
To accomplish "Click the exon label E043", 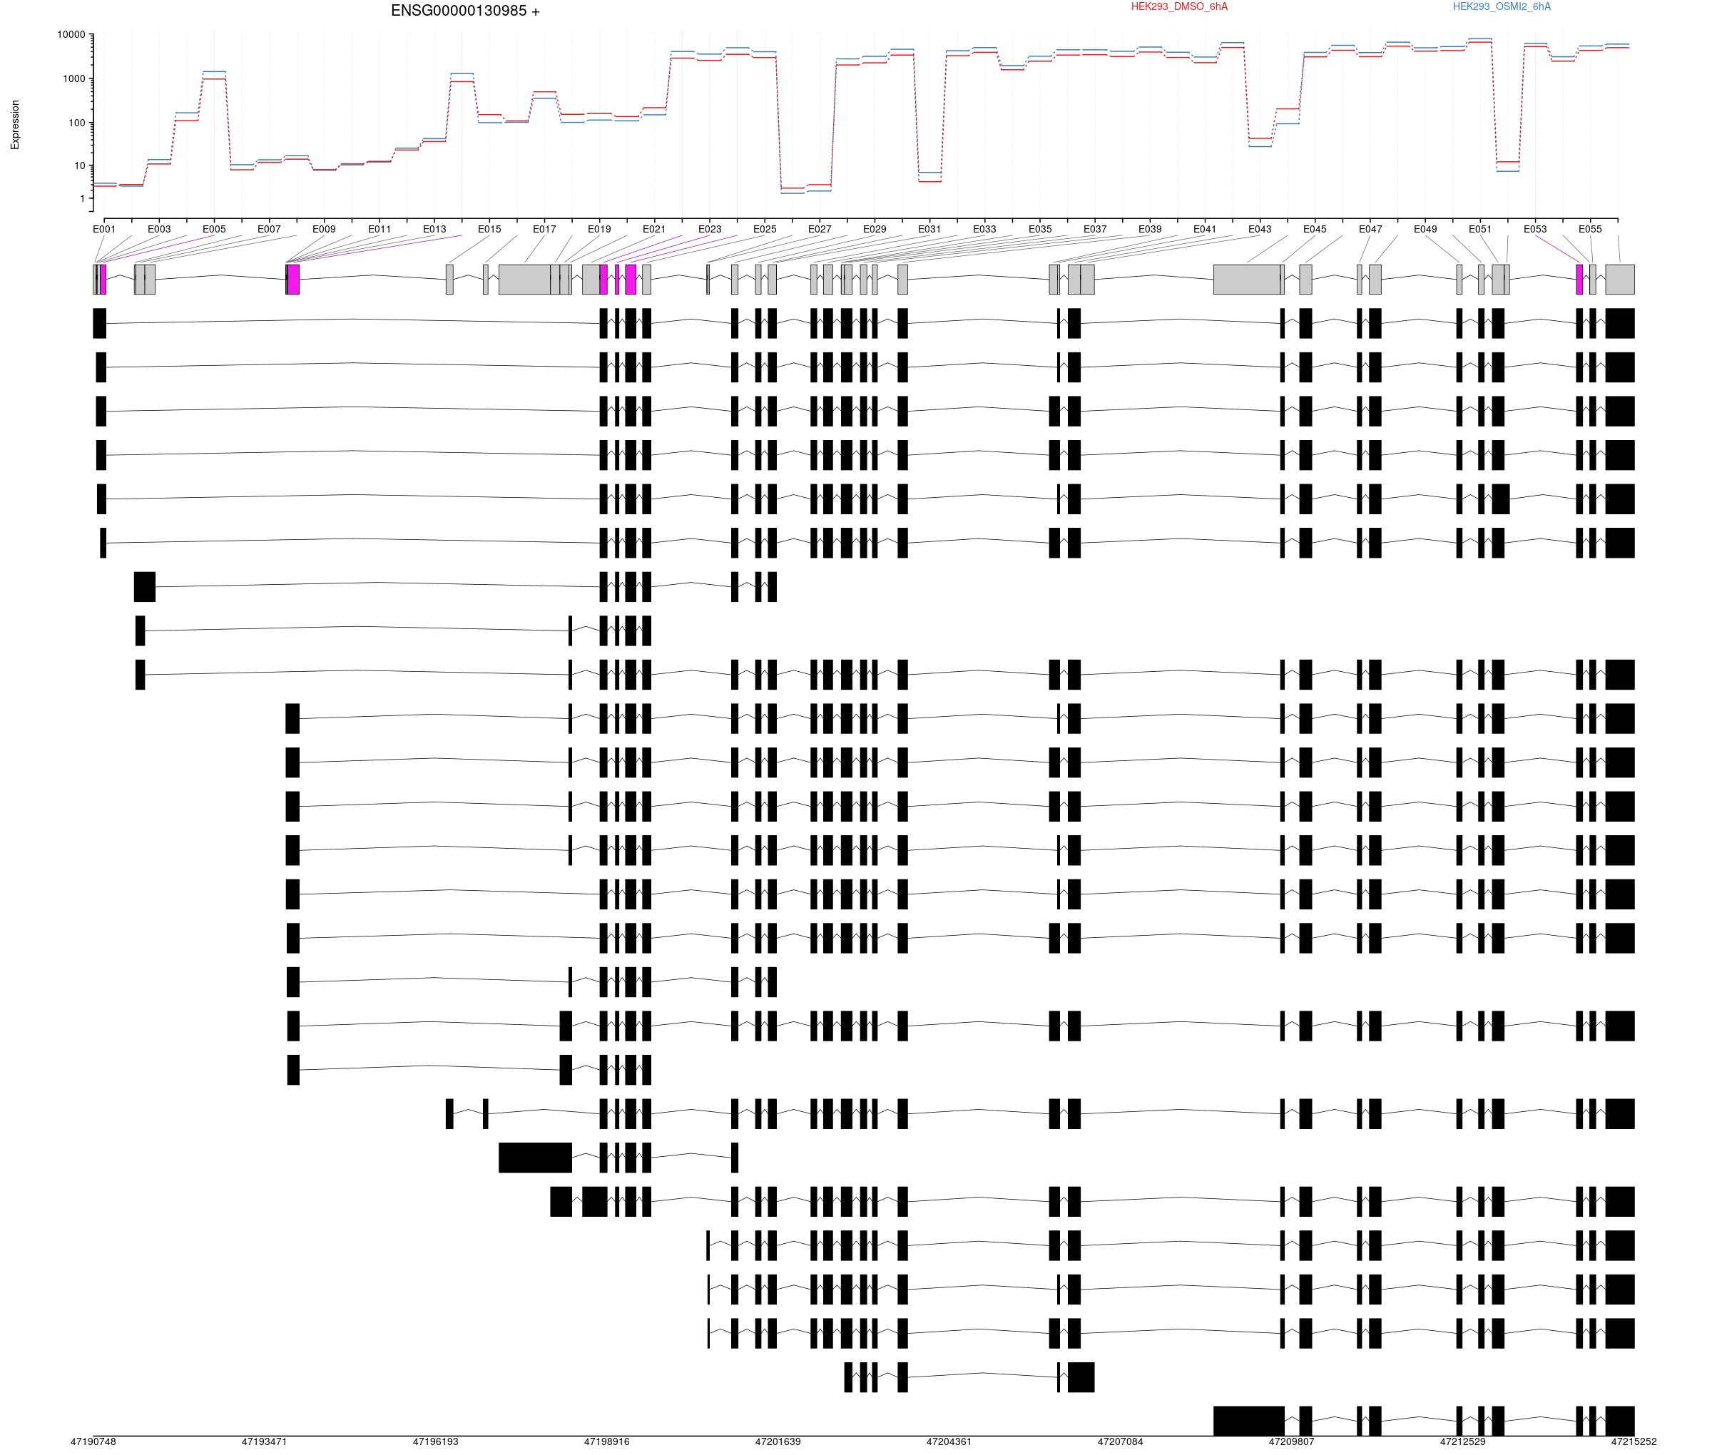I will pyautogui.click(x=1260, y=229).
